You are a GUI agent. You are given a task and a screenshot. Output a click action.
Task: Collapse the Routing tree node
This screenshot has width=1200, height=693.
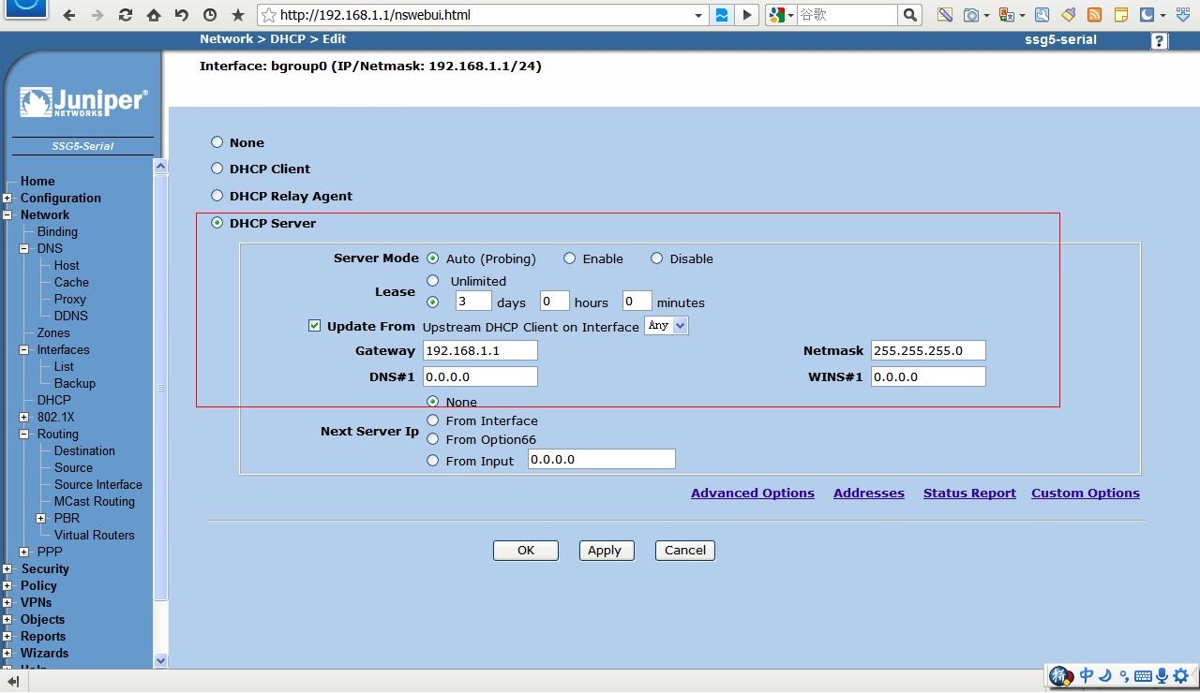24,435
